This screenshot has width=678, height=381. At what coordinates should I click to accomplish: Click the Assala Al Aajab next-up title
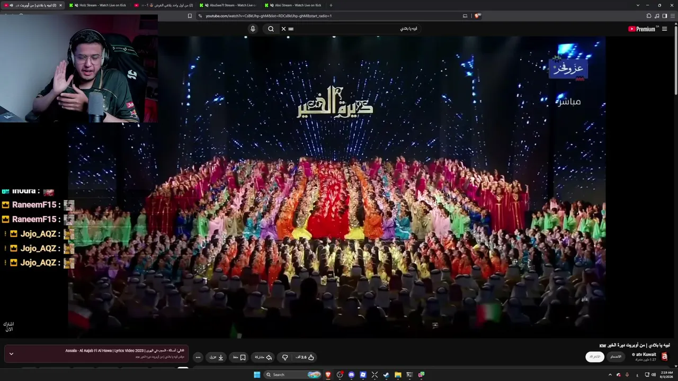click(125, 351)
